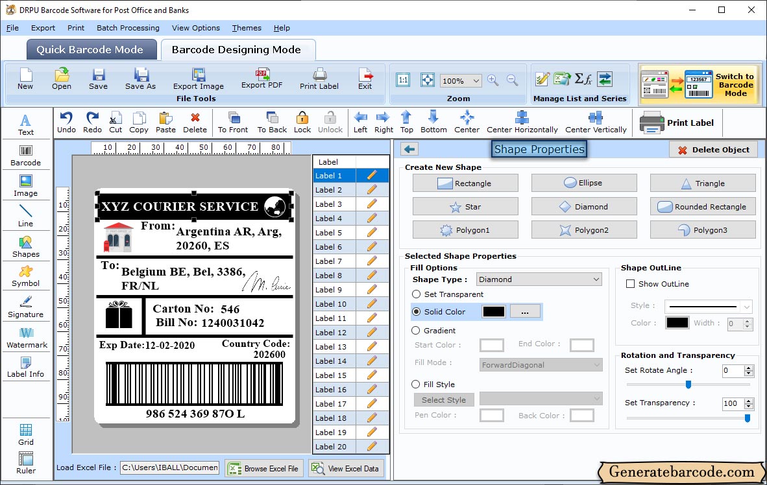Click the Solid Color black swatch

[x=494, y=311]
